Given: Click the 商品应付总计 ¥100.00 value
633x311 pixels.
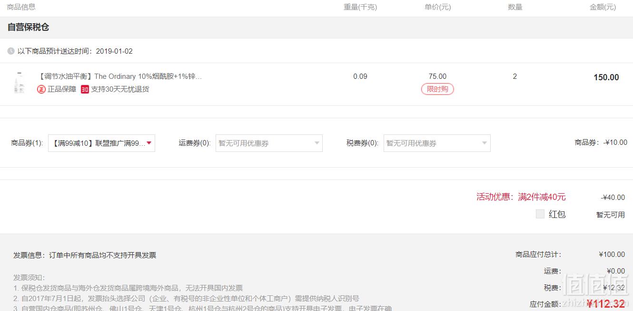Looking at the screenshot, I should click(x=612, y=254).
